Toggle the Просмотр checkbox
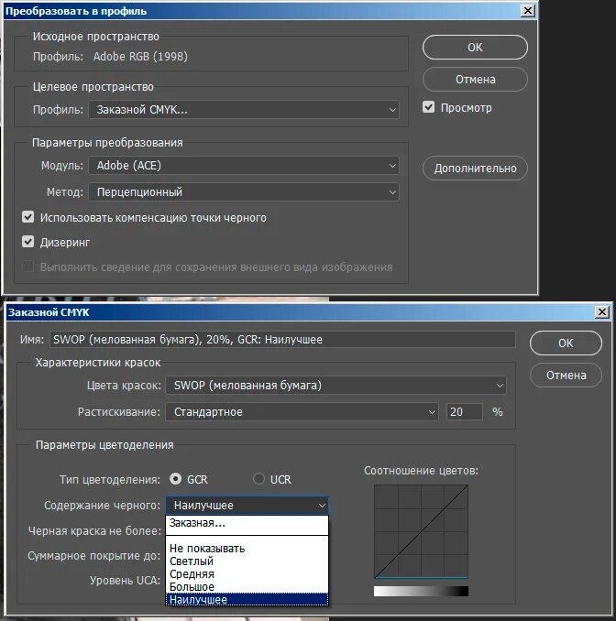 428,107
